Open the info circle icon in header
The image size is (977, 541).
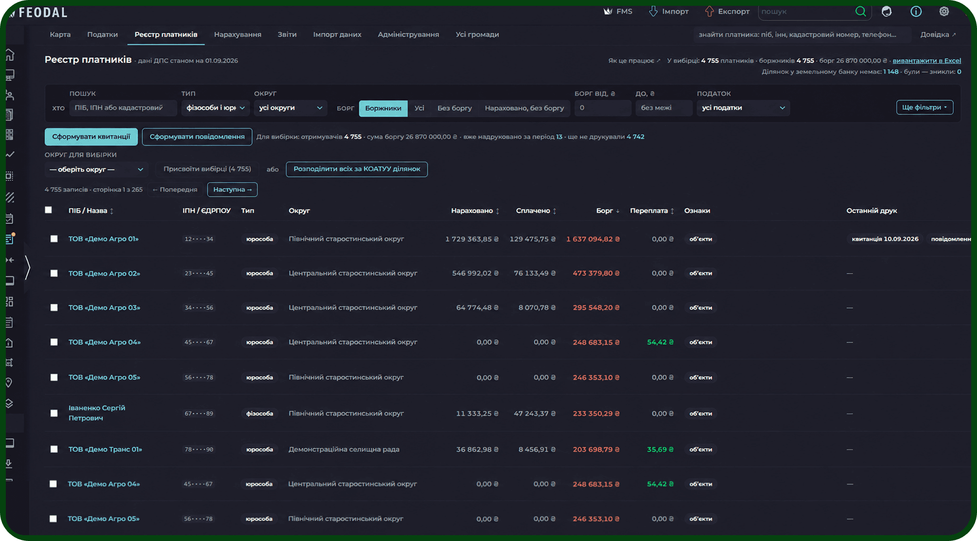916,11
